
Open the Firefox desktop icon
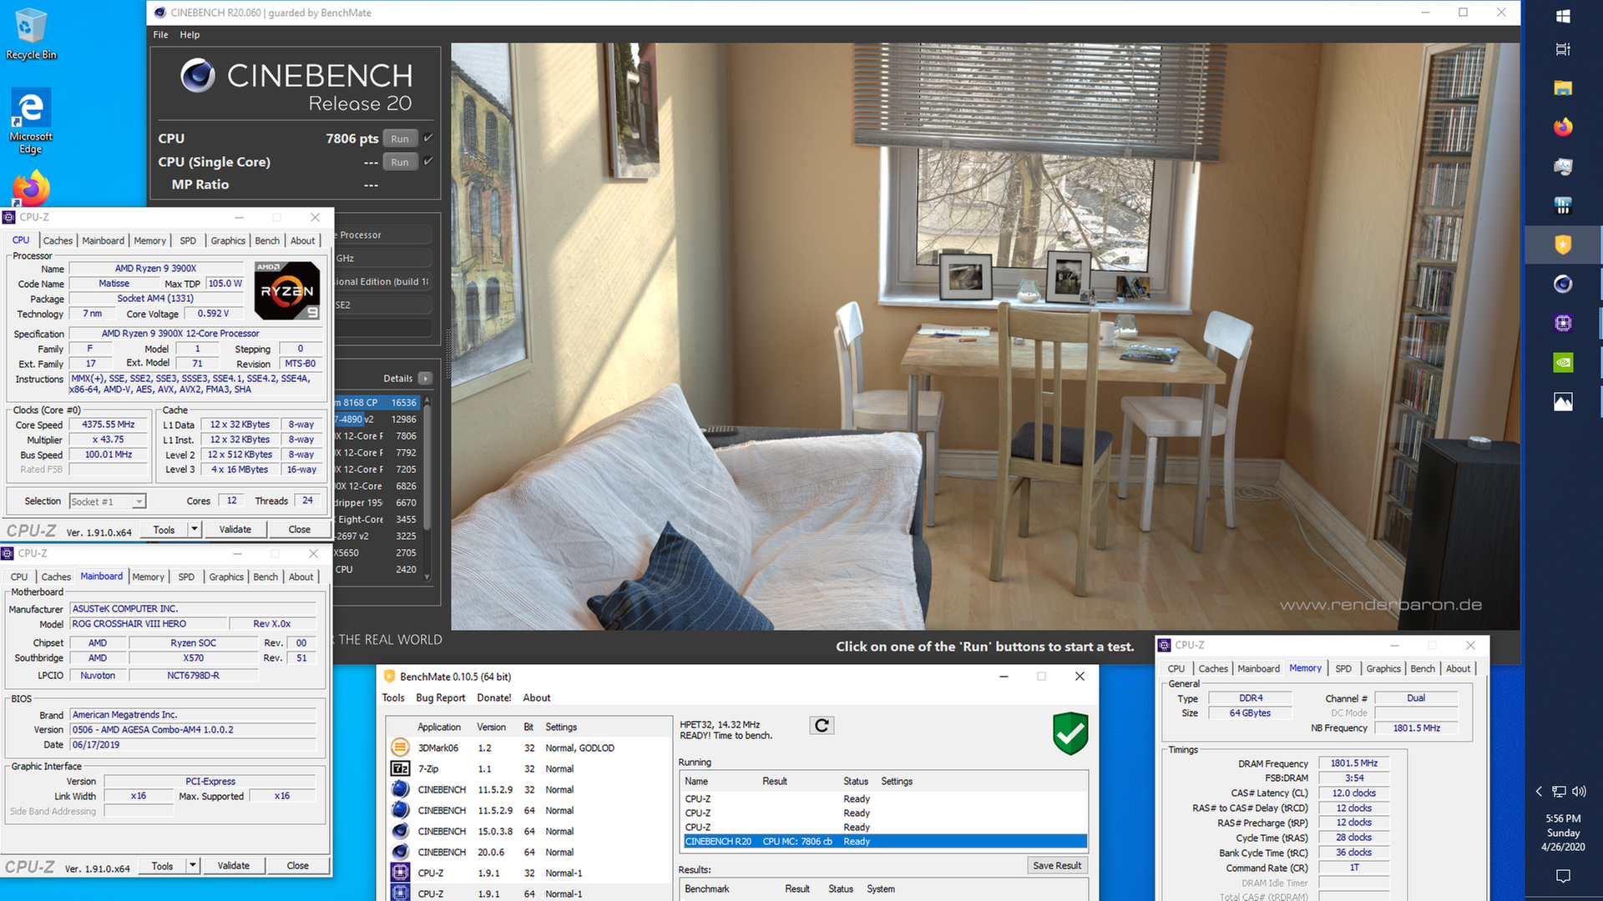[x=31, y=190]
